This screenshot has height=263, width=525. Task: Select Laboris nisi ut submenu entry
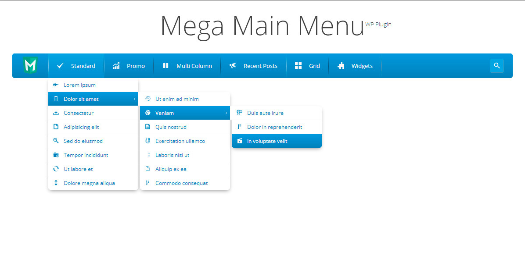coord(185,155)
